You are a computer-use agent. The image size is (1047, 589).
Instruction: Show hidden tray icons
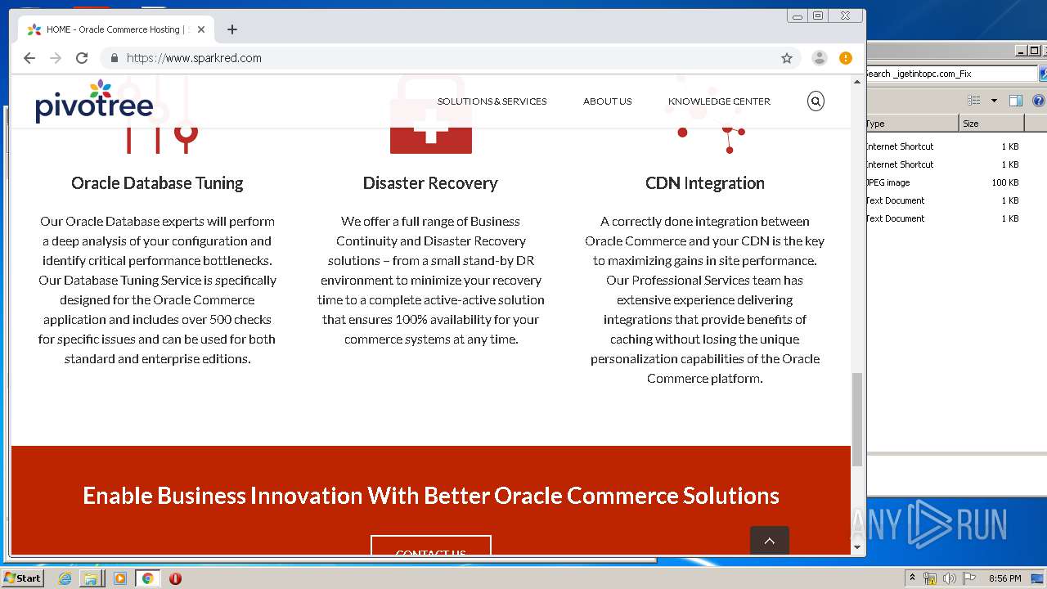pos(912,578)
